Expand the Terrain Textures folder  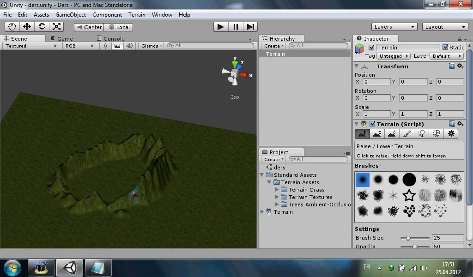277,197
